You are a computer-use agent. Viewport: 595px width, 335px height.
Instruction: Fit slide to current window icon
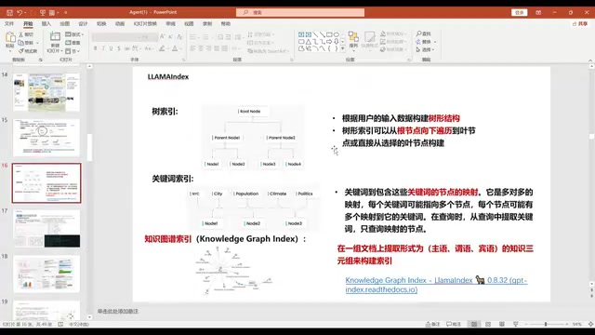(x=591, y=324)
